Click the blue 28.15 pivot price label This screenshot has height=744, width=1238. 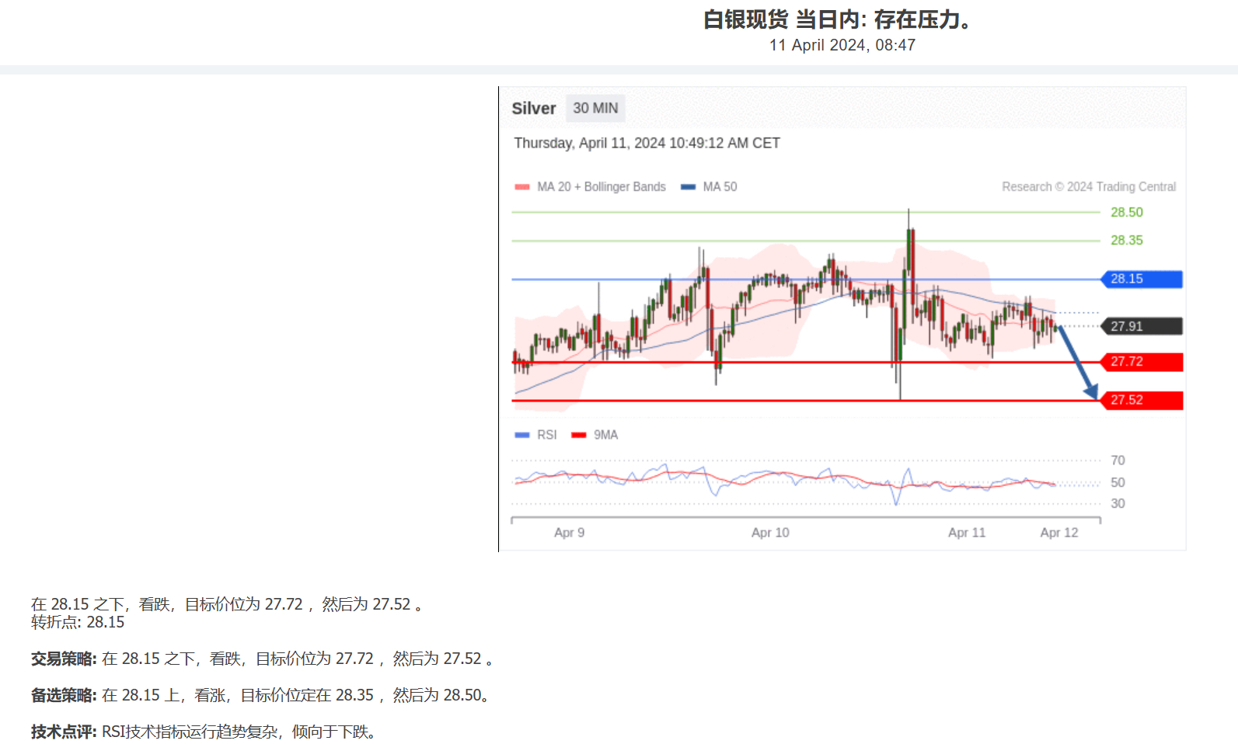click(x=1142, y=279)
